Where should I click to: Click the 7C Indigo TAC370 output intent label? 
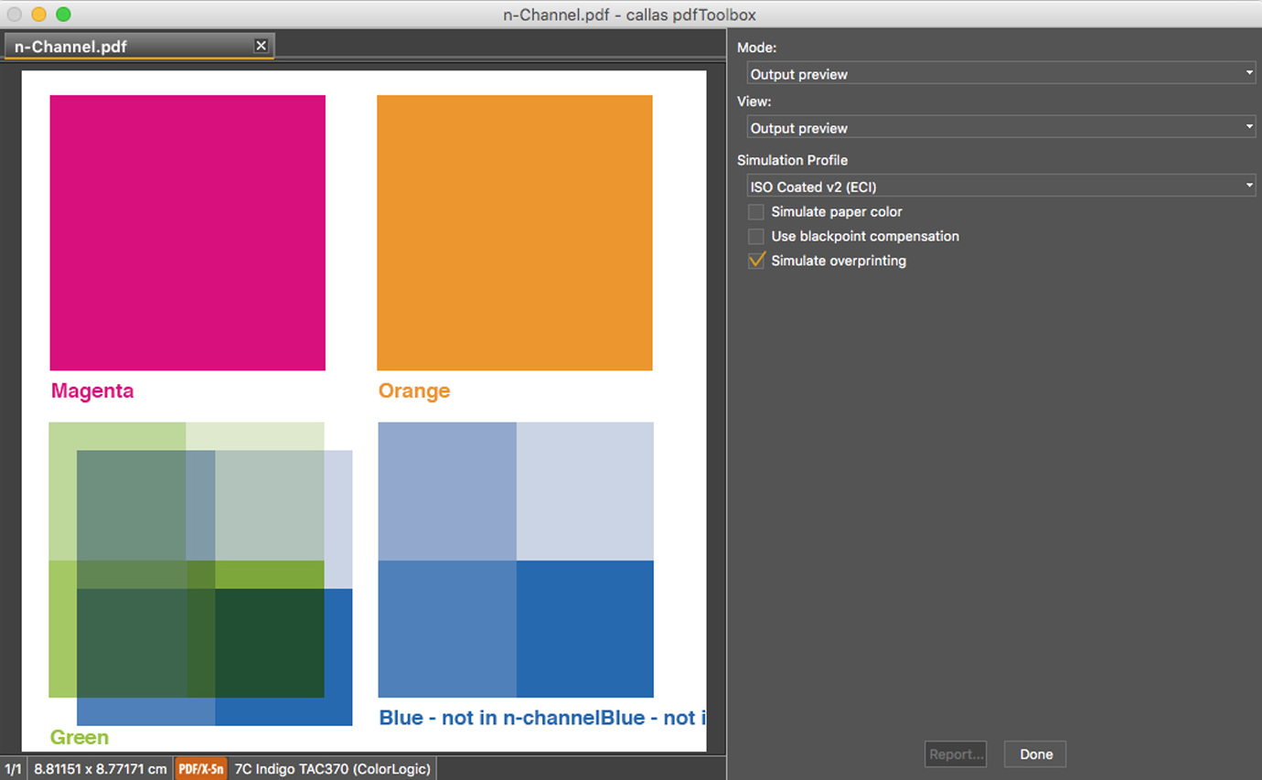coord(330,769)
